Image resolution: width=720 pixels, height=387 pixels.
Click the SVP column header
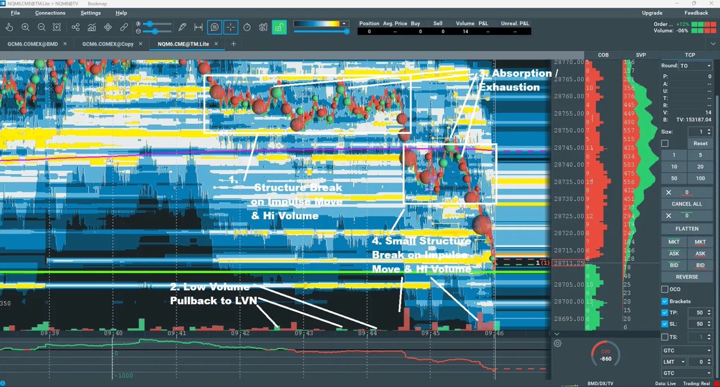(641, 55)
